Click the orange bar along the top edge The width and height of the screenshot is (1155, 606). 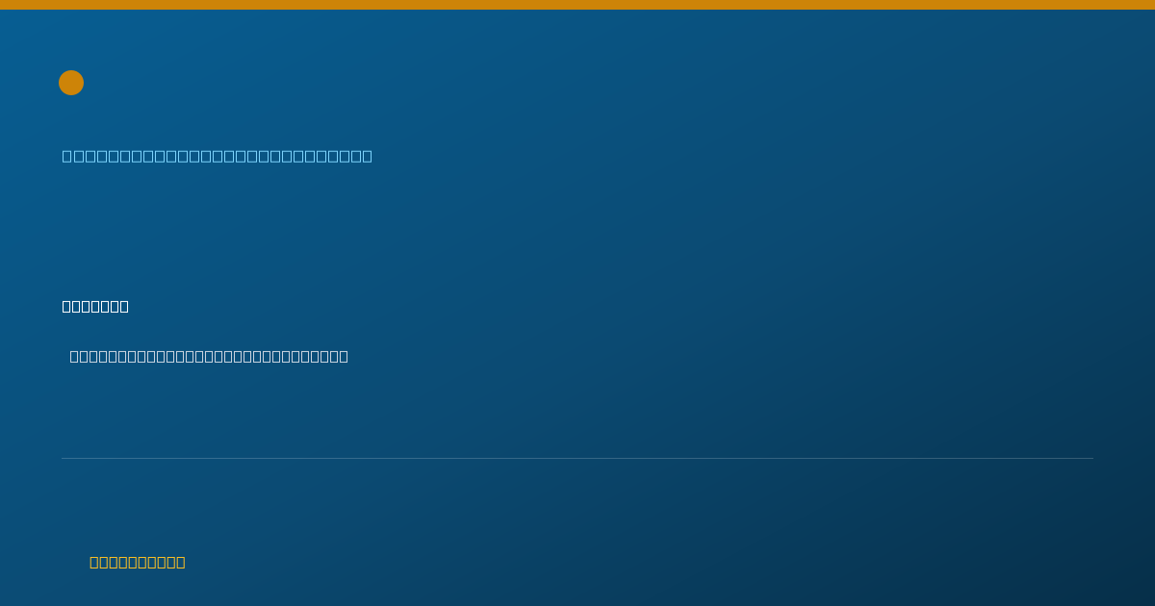(x=577, y=5)
